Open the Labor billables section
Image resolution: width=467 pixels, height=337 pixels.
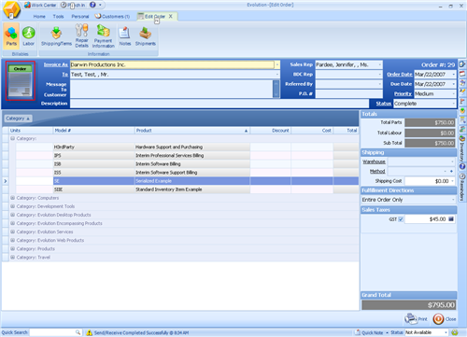pos(28,36)
